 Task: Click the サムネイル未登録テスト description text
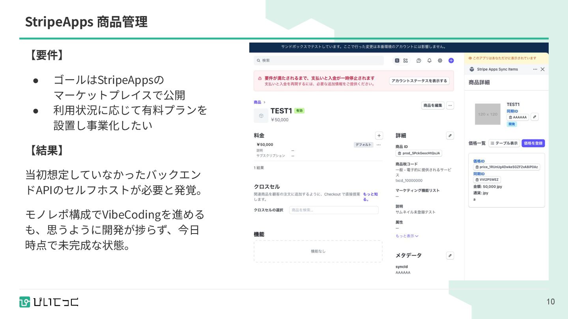coord(416,212)
